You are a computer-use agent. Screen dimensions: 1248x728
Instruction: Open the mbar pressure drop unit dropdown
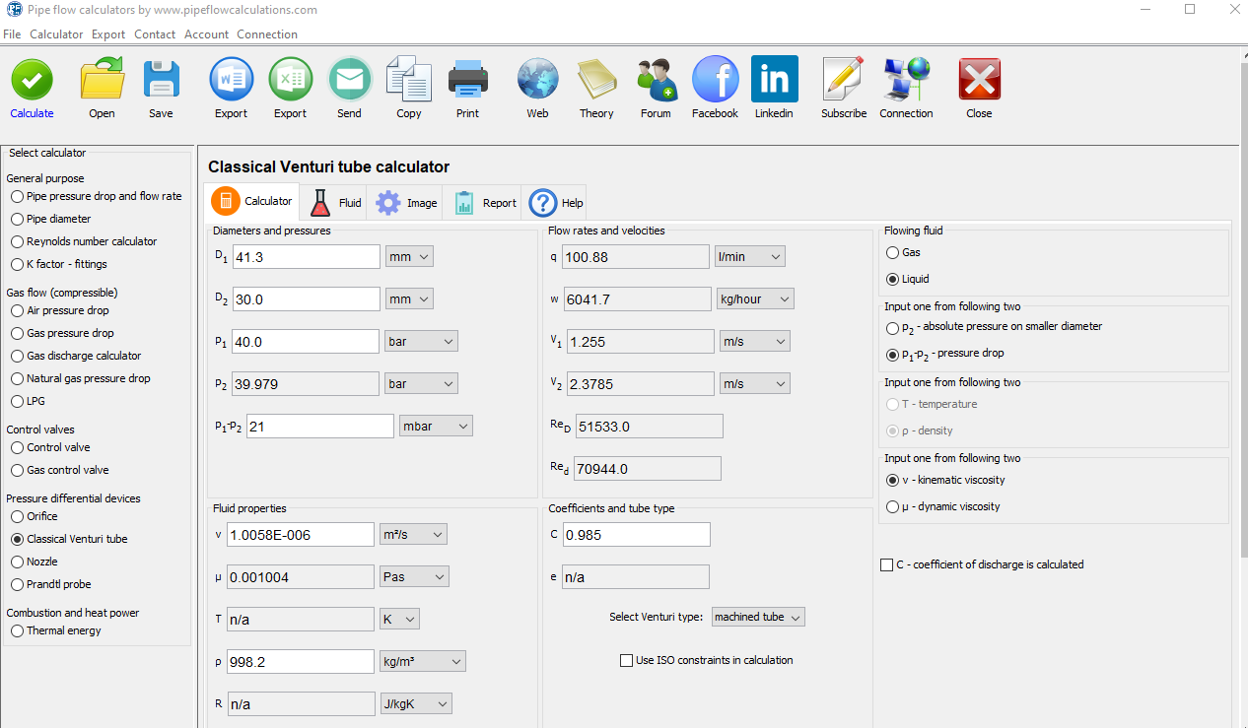point(436,427)
